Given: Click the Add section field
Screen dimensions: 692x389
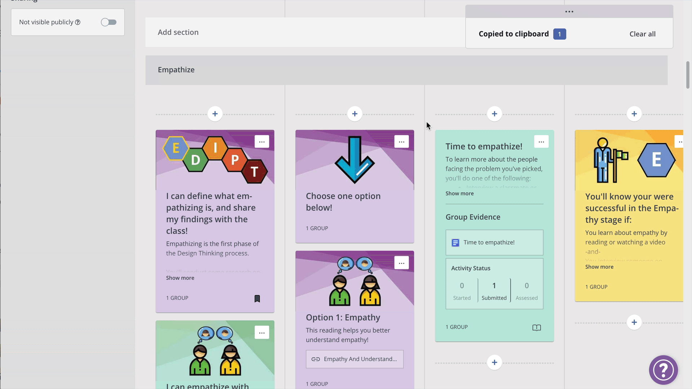Looking at the screenshot, I should click(305, 32).
